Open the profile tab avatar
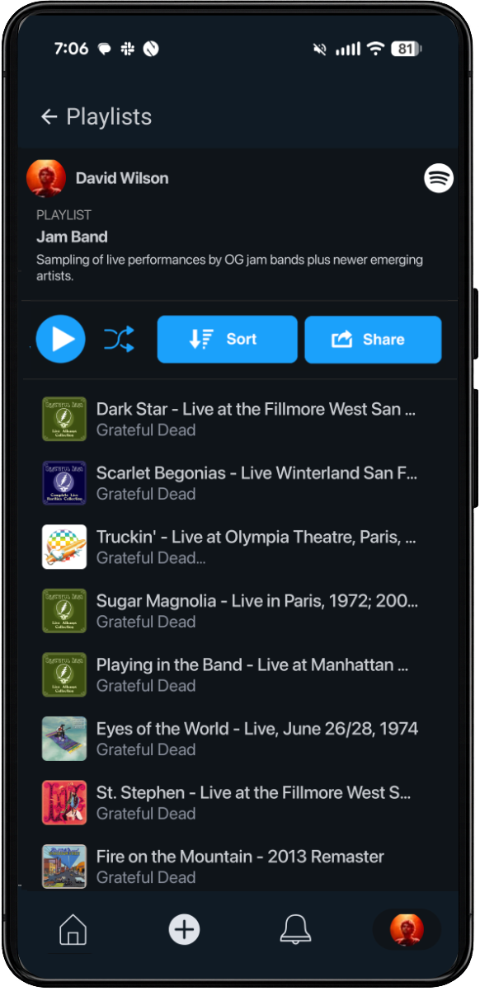The height and width of the screenshot is (991, 480). point(407,930)
